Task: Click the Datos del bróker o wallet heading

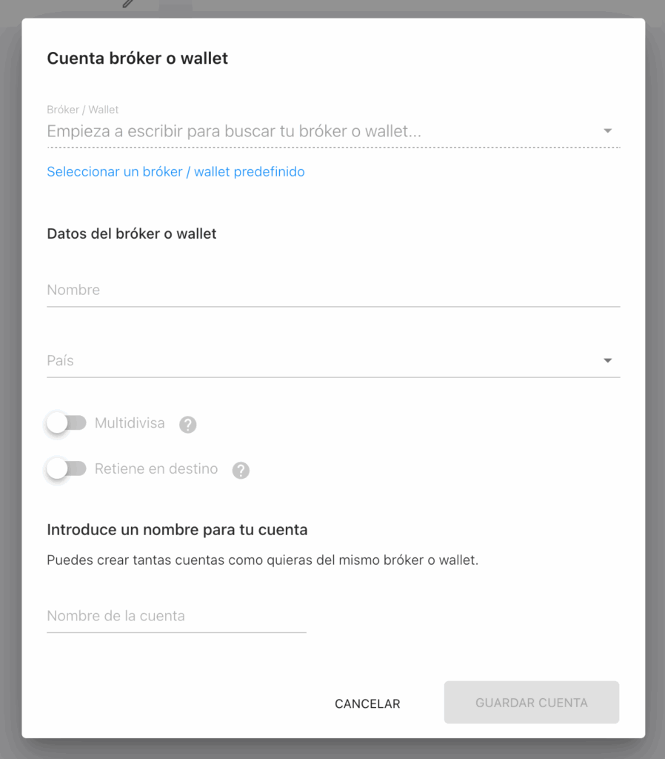Action: 132,233
